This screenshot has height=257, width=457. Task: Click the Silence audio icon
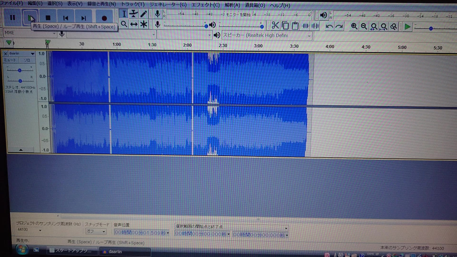pyautogui.click(x=315, y=26)
